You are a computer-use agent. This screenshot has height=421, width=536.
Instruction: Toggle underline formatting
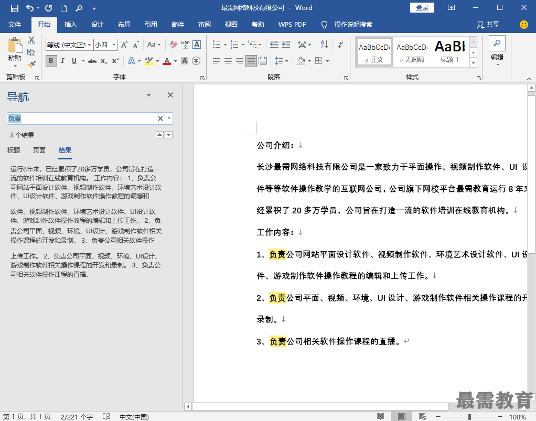(x=74, y=61)
